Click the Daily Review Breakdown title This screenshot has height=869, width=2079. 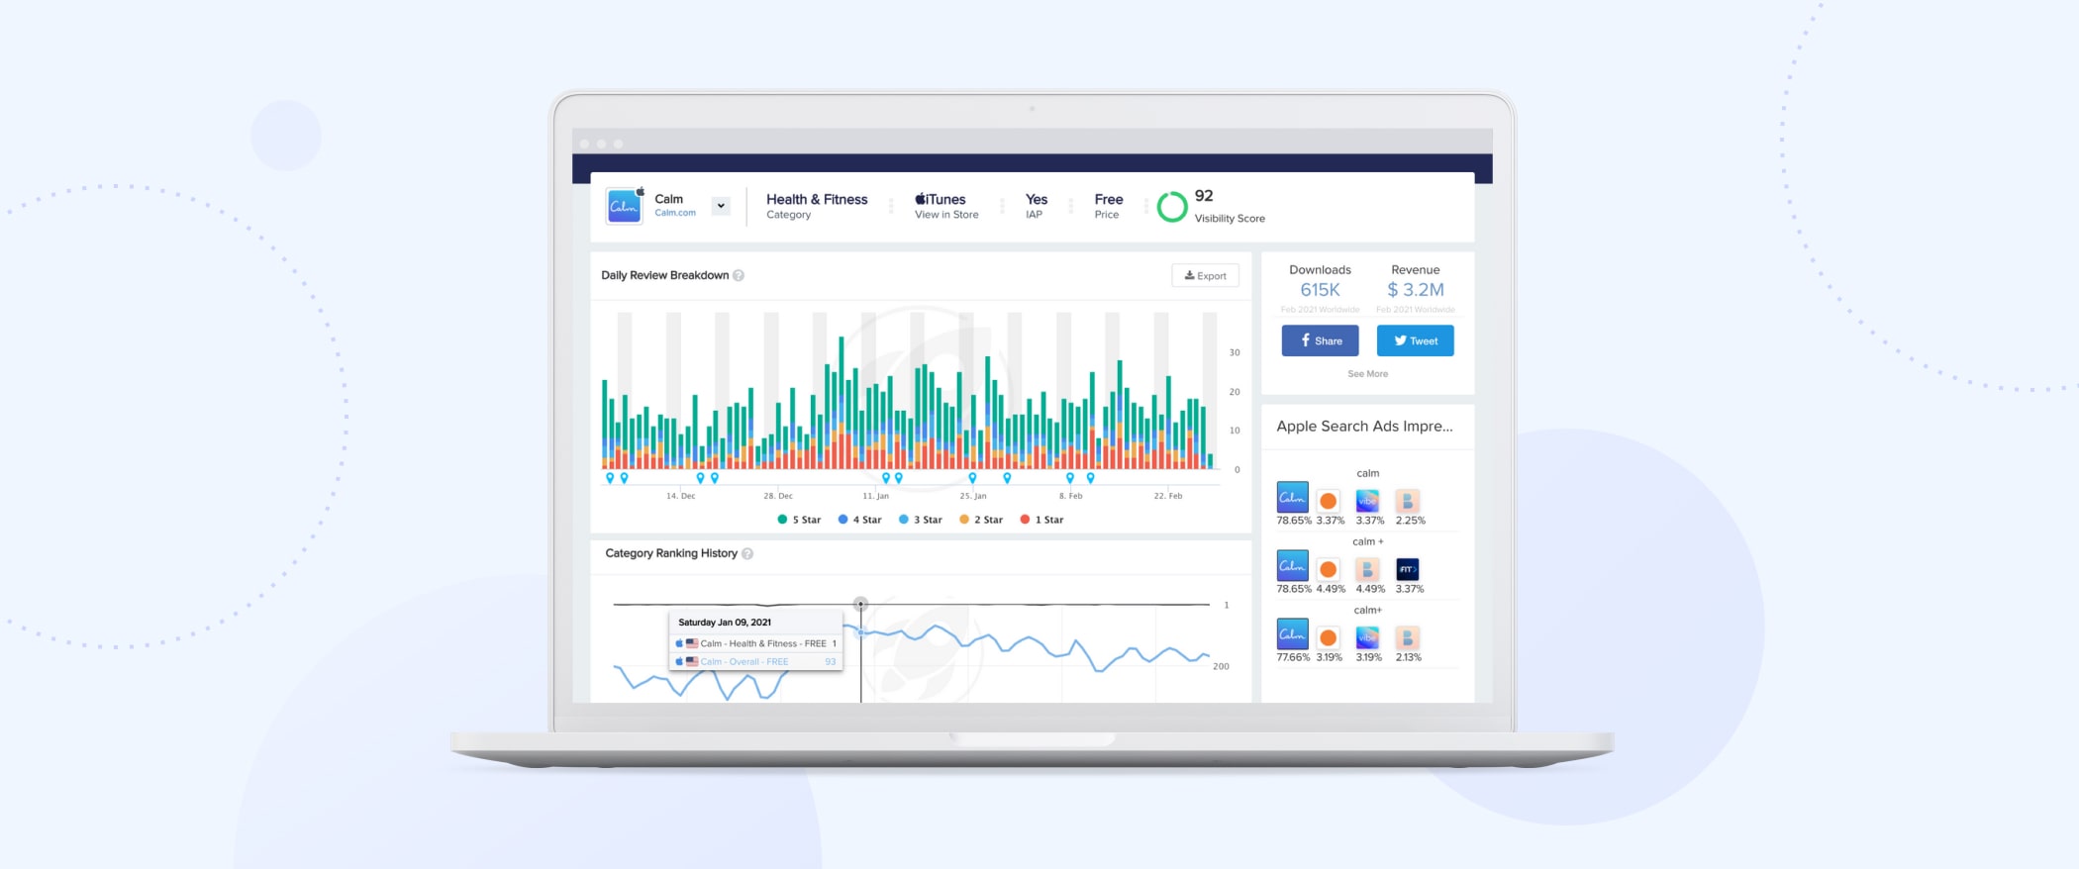(x=665, y=275)
